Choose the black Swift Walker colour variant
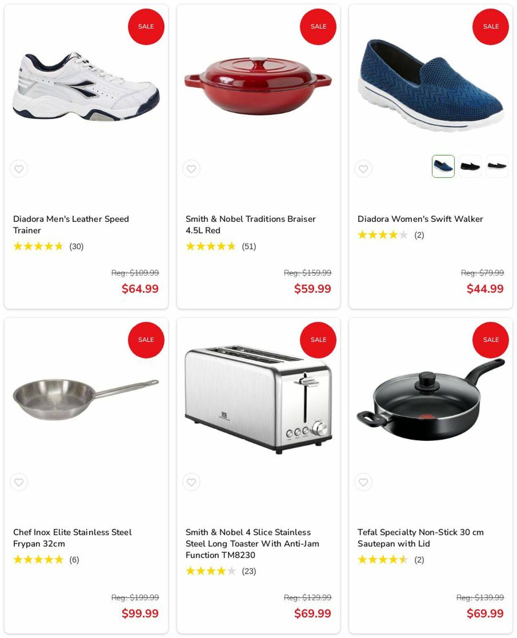The width and height of the screenshot is (517, 638). click(470, 166)
